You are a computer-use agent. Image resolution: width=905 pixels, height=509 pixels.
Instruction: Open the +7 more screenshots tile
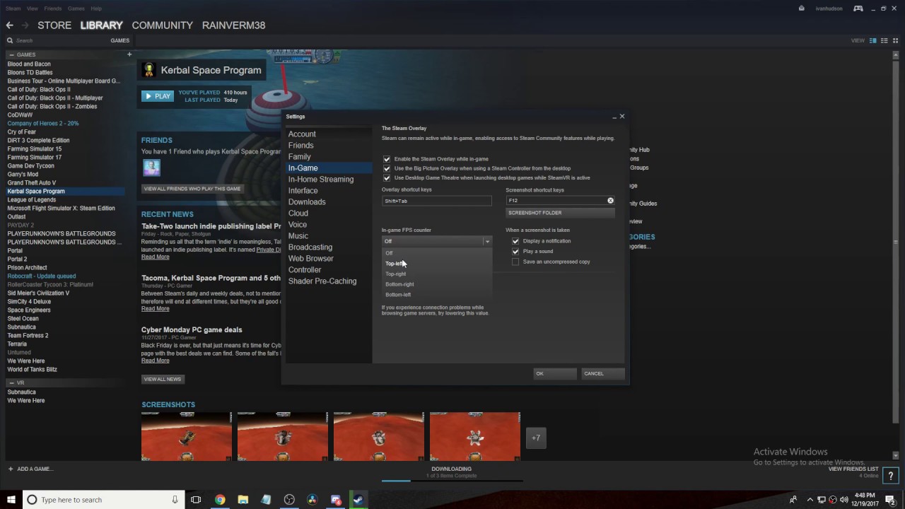pos(536,438)
